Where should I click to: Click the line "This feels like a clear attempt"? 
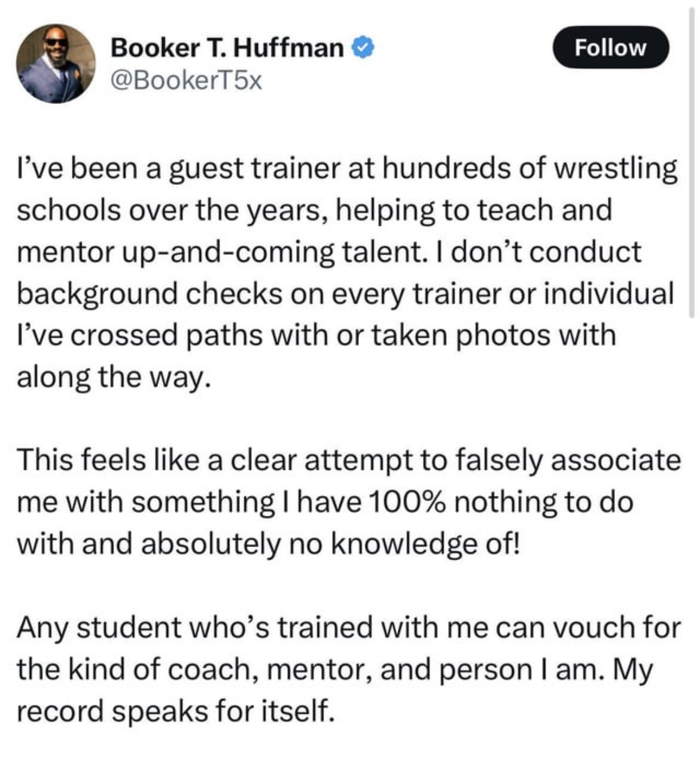point(349,461)
